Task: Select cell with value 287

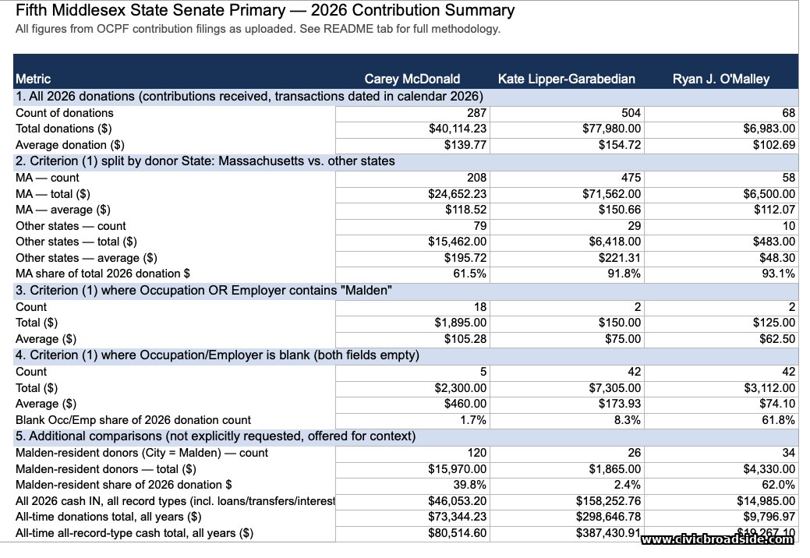Action: click(412, 114)
